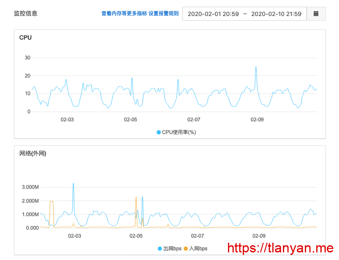This screenshot has height=260, width=339.
Task: Select the tallest blue outbound network spike
Action: [x=73, y=184]
